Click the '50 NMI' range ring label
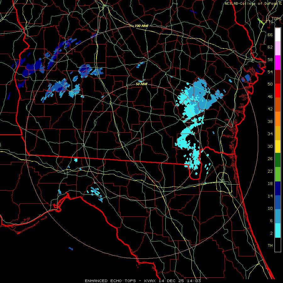The height and width of the screenshot is (283, 283). [141, 84]
